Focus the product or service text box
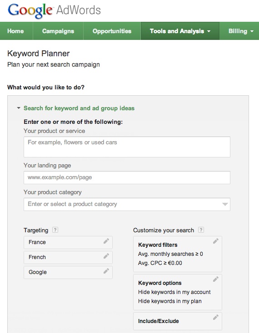The width and height of the screenshot is (259, 333). point(127,147)
